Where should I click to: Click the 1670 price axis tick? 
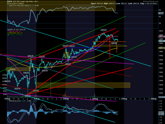click(x=161, y=31)
